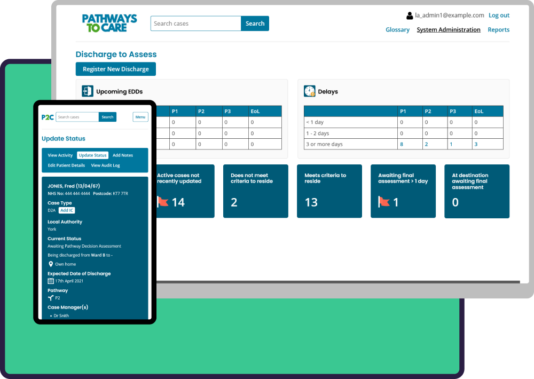Click the desktop Search cases input field
Image resolution: width=534 pixels, height=379 pixels.
tap(195, 23)
